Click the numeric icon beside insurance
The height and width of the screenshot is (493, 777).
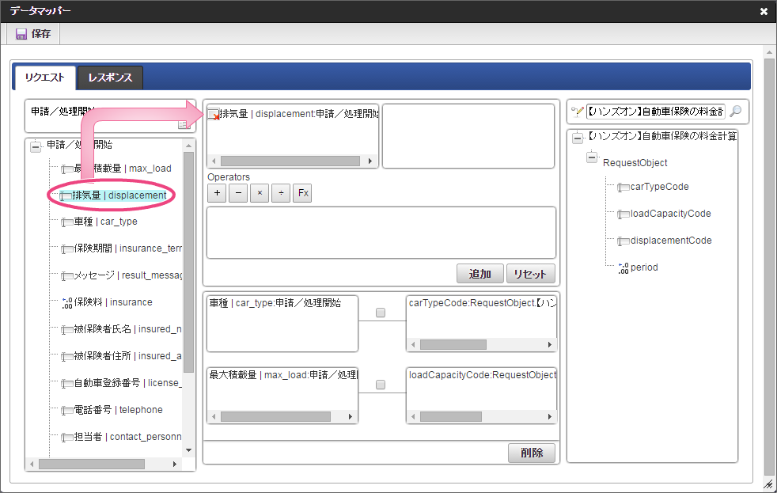click(67, 303)
